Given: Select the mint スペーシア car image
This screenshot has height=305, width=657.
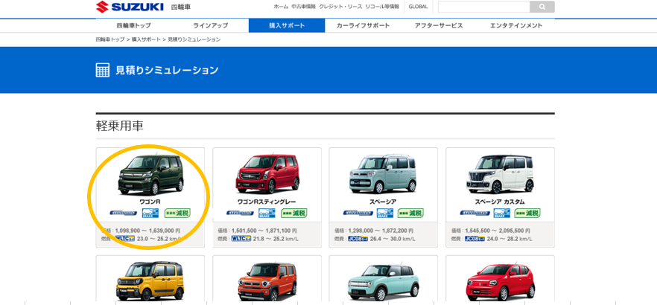Looking at the screenshot, I should 384,173.
